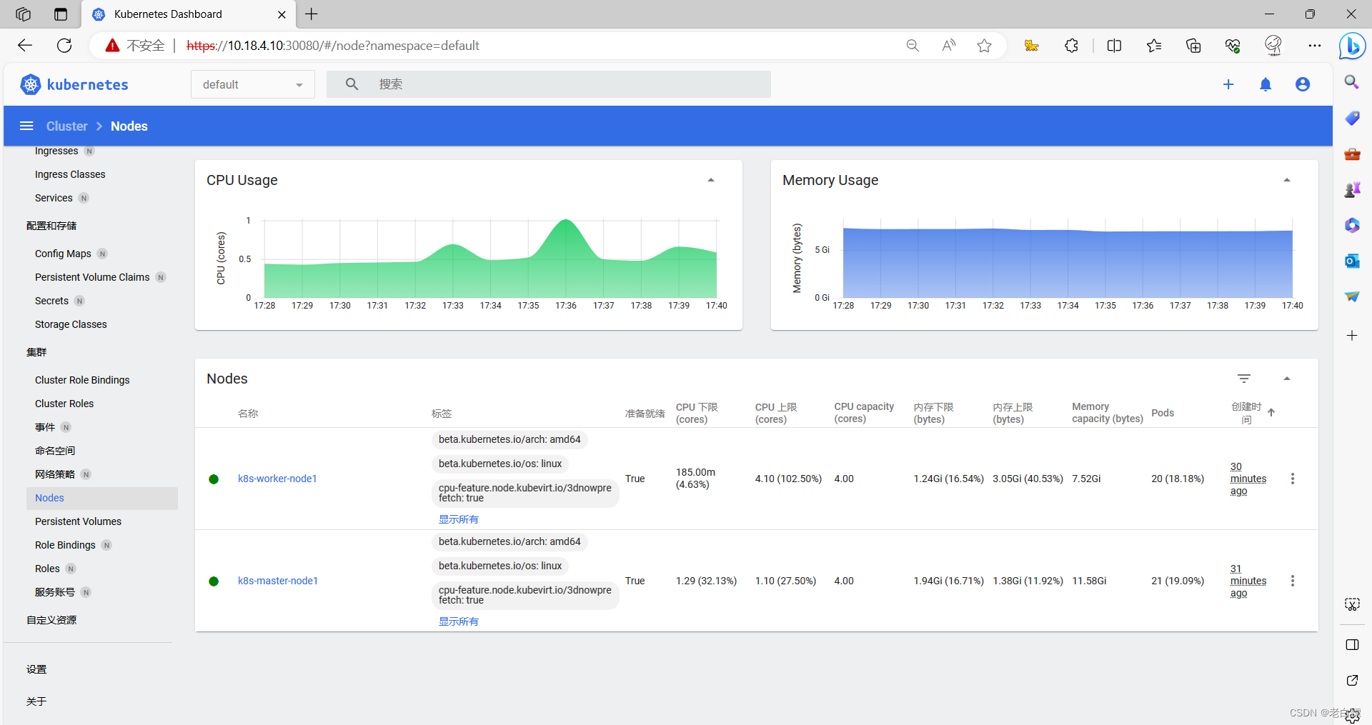Open browser collections icon
This screenshot has height=725, width=1372.
[1193, 46]
